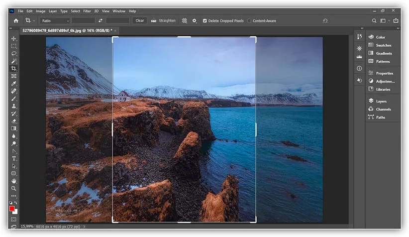Open the Layers panel
Image resolution: width=409 pixels, height=237 pixels.
coord(378,101)
